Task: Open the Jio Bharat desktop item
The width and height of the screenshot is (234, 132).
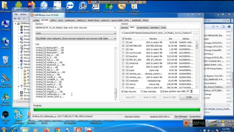Action: [134, 8]
